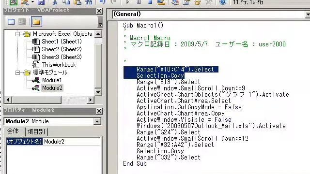Click the Help question mark icon
Screen dimensions: 310x174
point(223,2)
